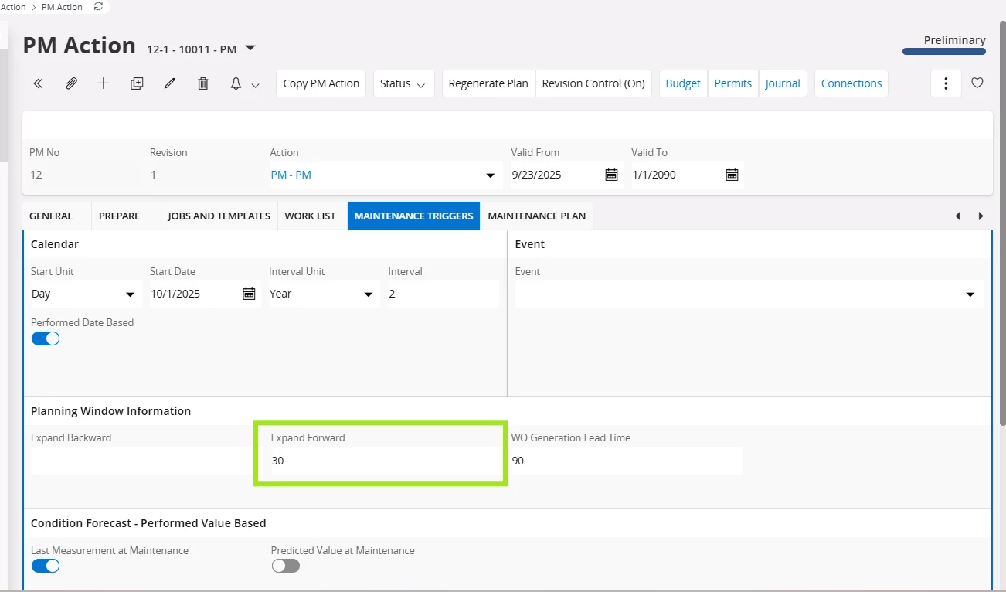Open the Permits link

(733, 83)
